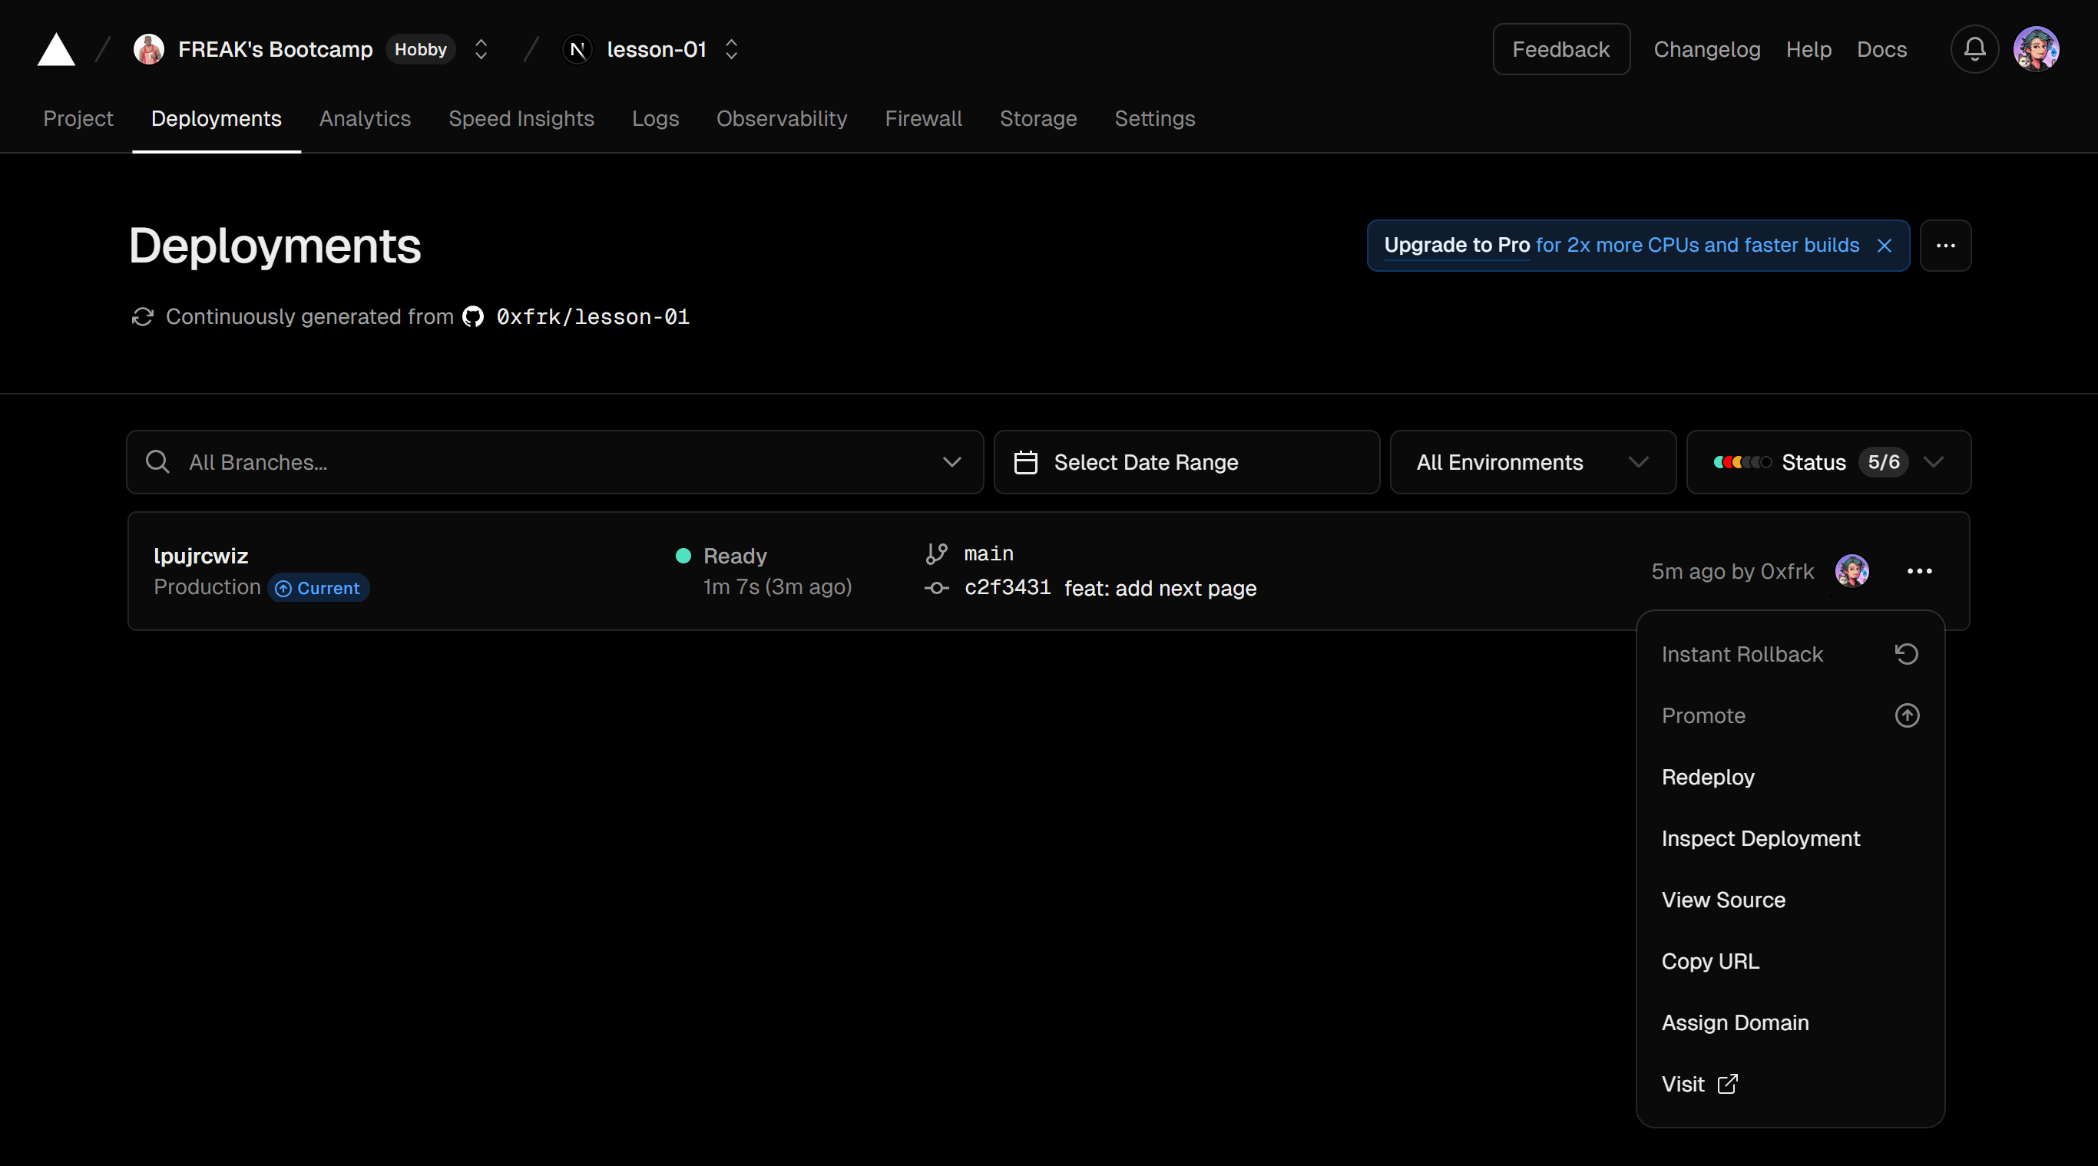This screenshot has width=2098, height=1166.
Task: Click the Current production badge
Action: tap(319, 588)
